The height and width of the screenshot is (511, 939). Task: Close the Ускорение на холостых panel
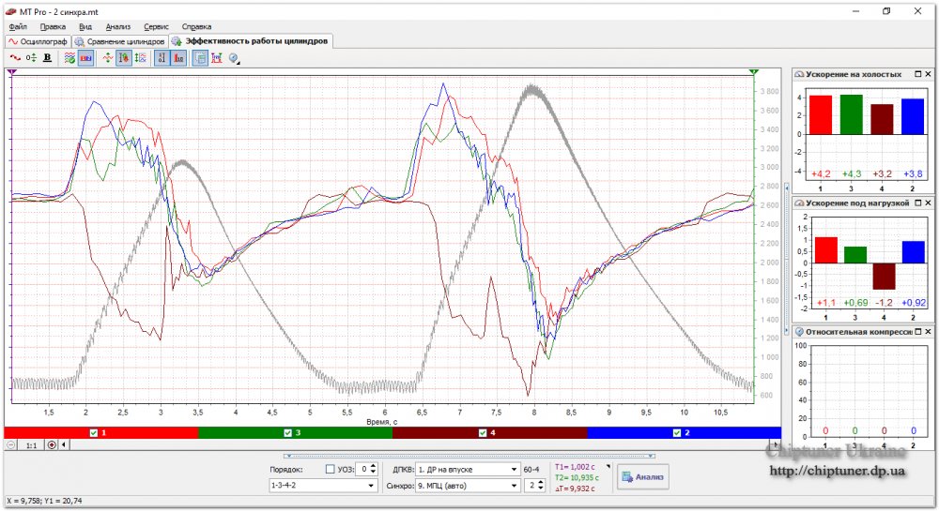929,74
